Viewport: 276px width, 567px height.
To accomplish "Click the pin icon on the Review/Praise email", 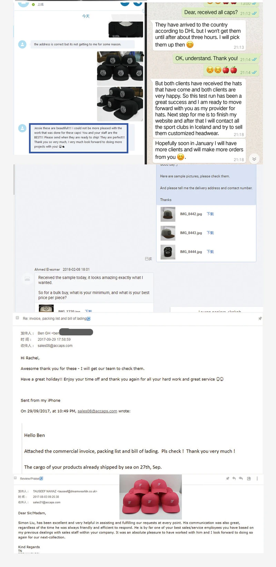I will (227, 479).
